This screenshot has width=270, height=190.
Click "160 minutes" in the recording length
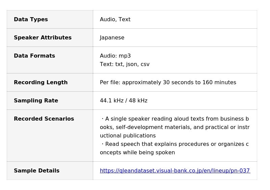click(x=219, y=83)
